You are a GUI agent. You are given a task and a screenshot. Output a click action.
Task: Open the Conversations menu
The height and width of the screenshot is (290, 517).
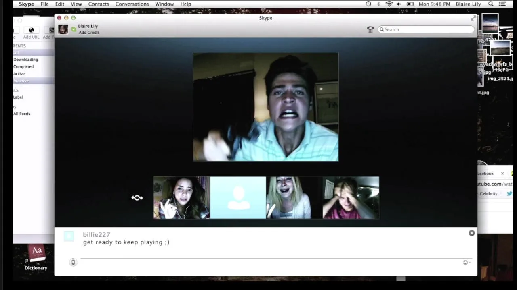point(132,4)
